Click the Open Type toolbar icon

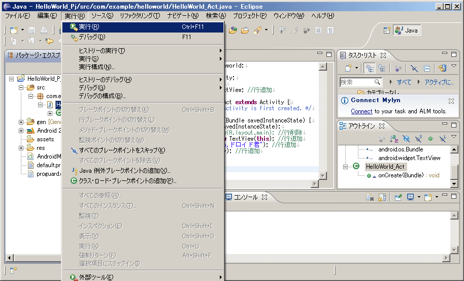pos(233,30)
